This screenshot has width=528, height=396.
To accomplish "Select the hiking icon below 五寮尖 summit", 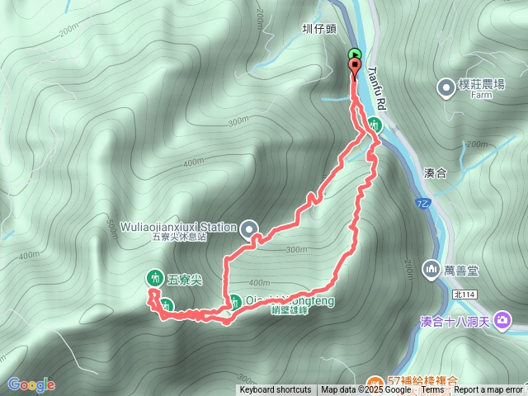I will [x=166, y=306].
